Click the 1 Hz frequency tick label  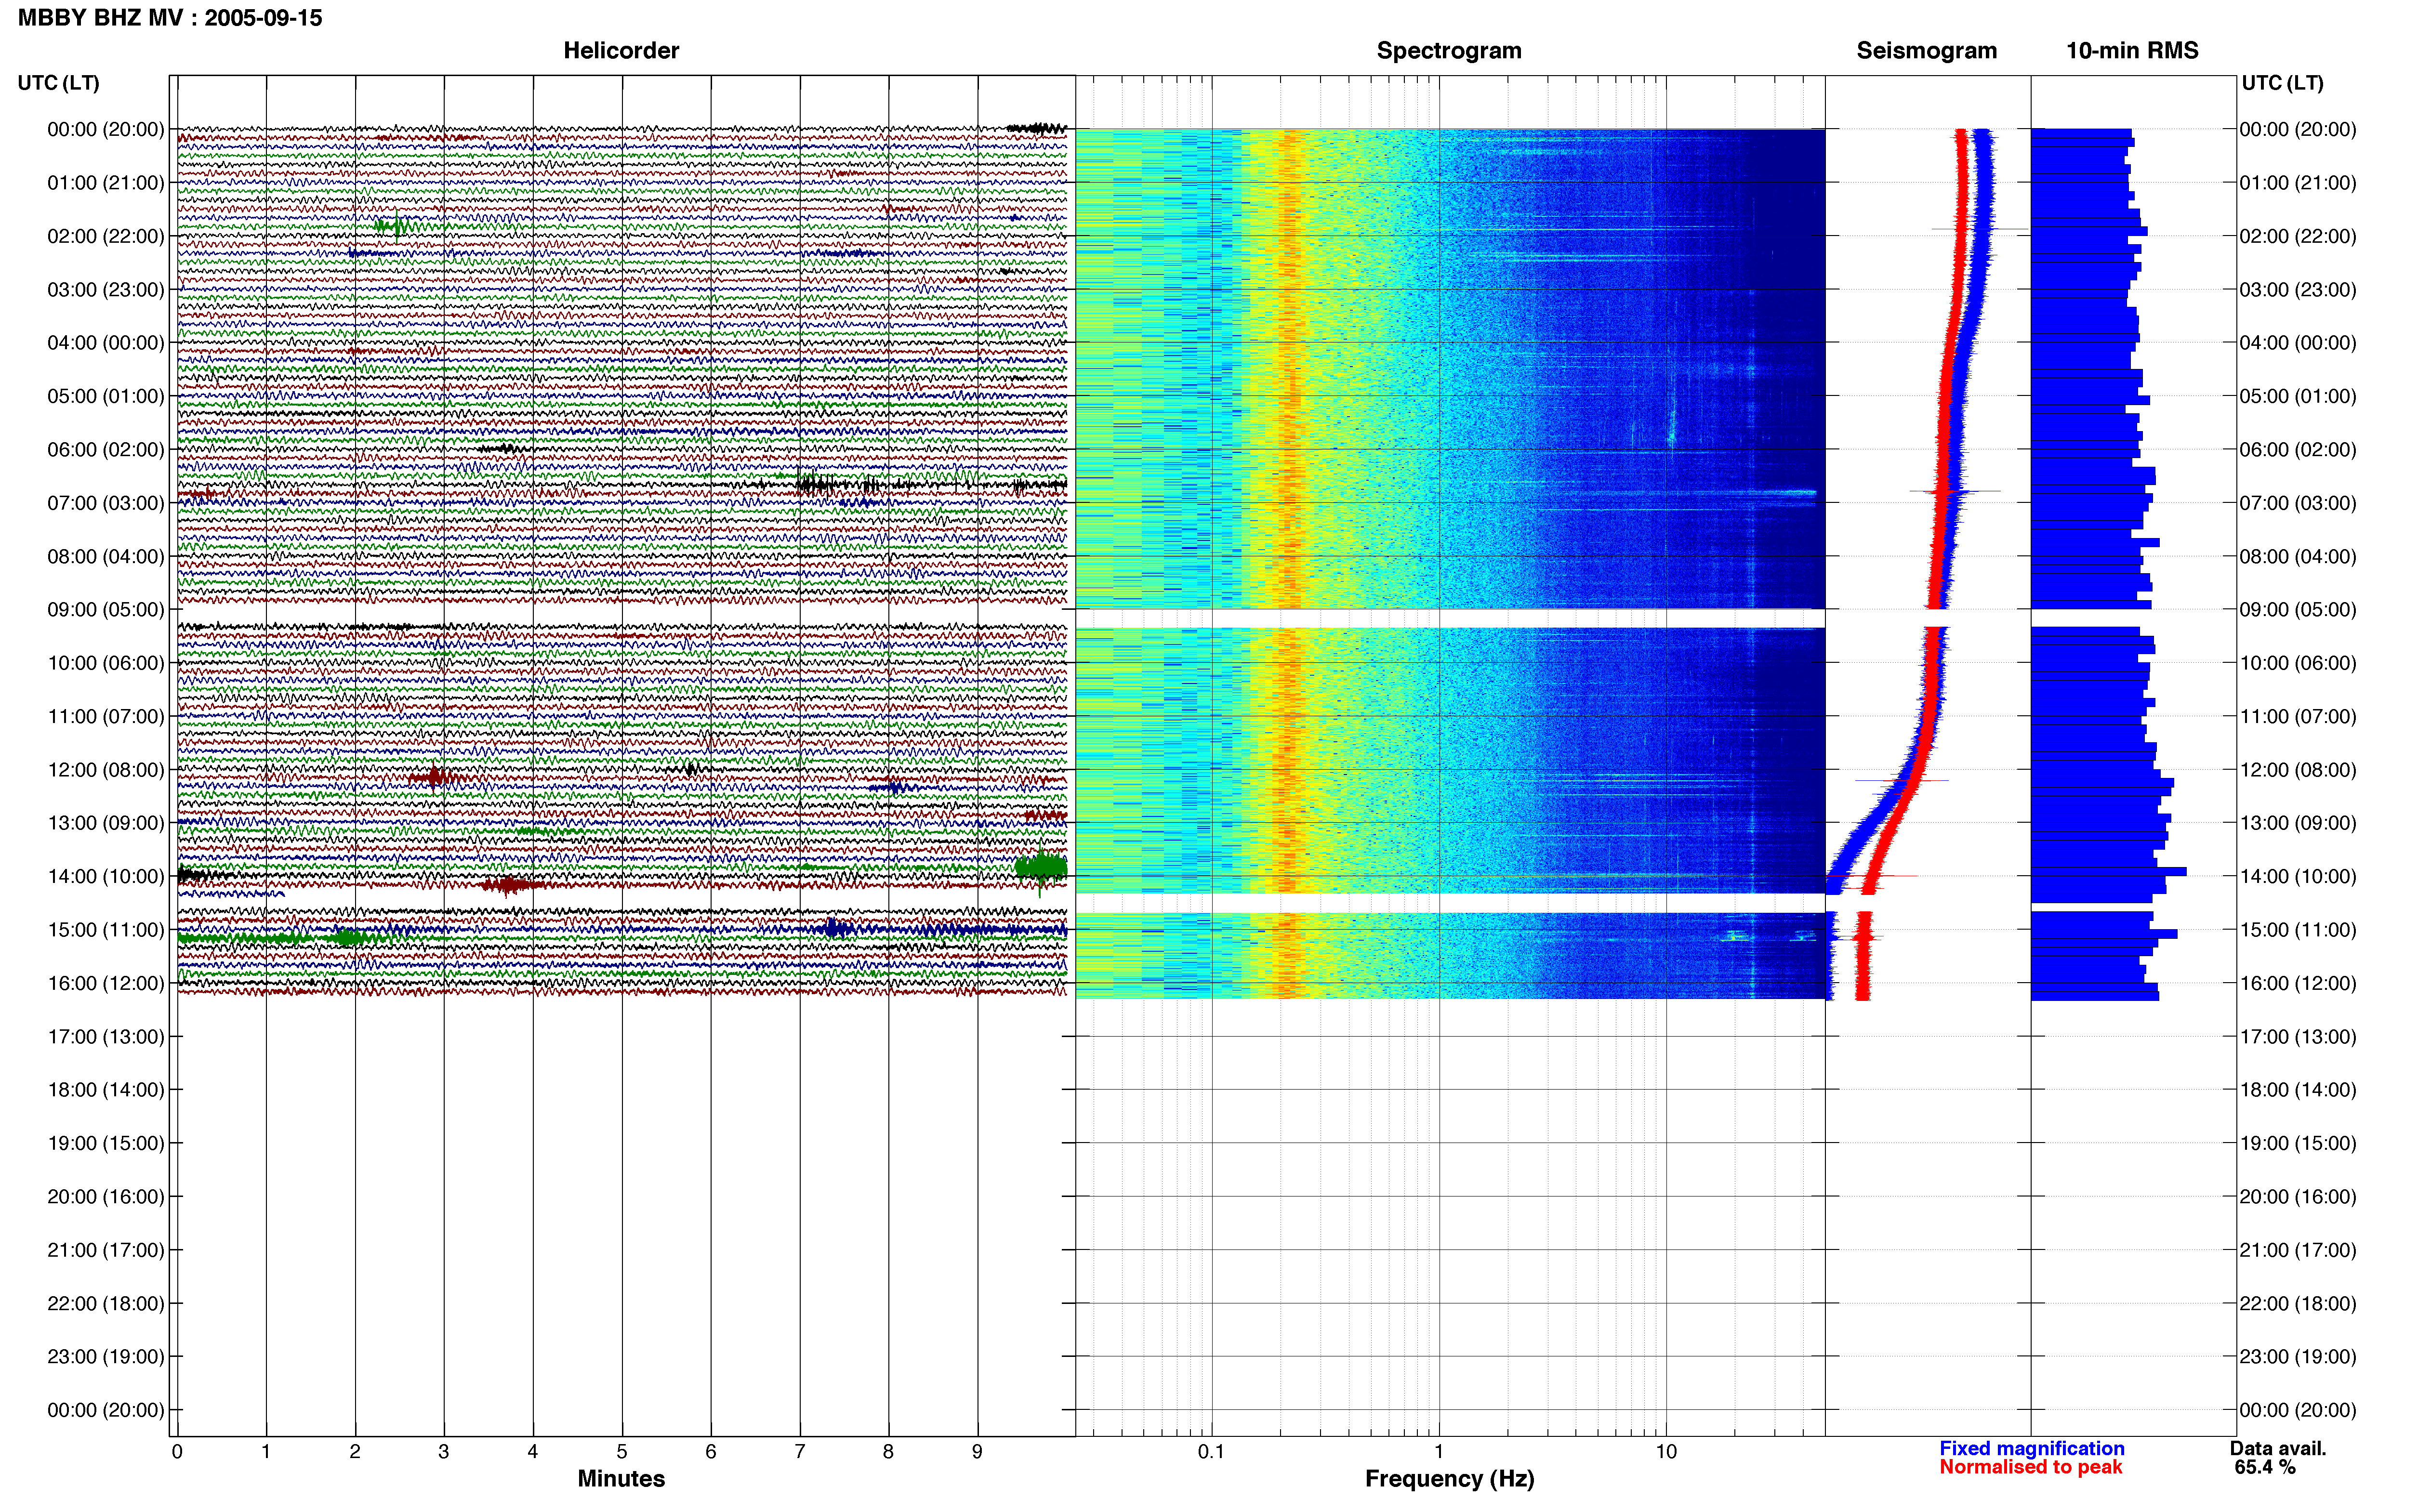pyautogui.click(x=1439, y=1451)
